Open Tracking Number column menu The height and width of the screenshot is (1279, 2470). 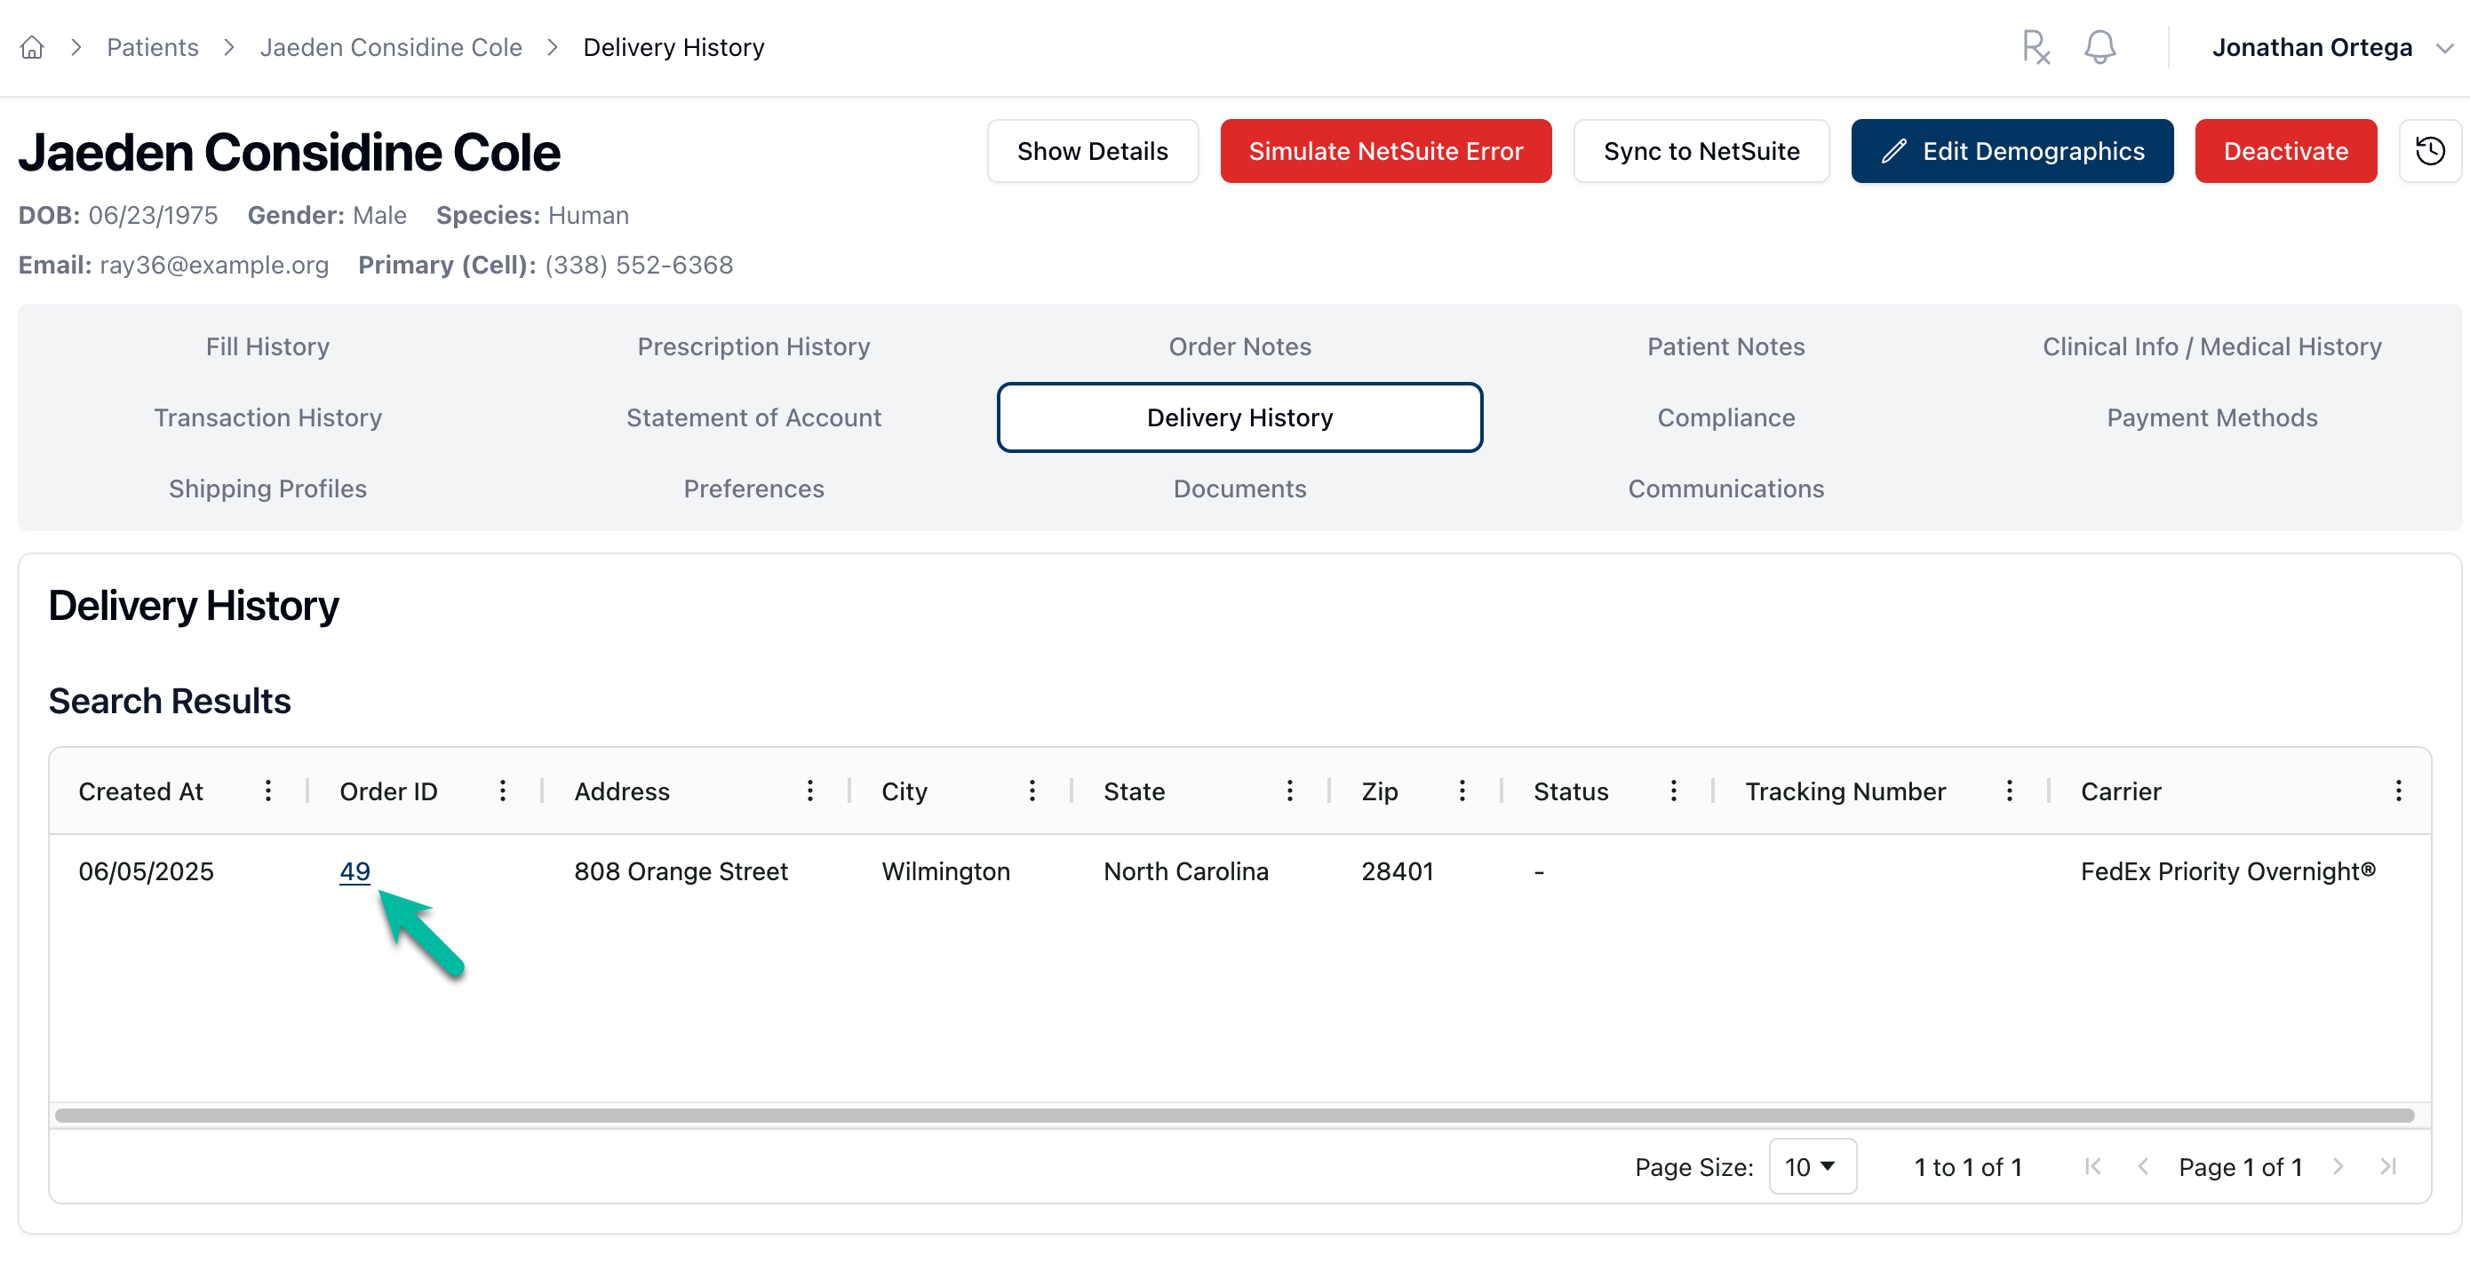coord(2009,791)
